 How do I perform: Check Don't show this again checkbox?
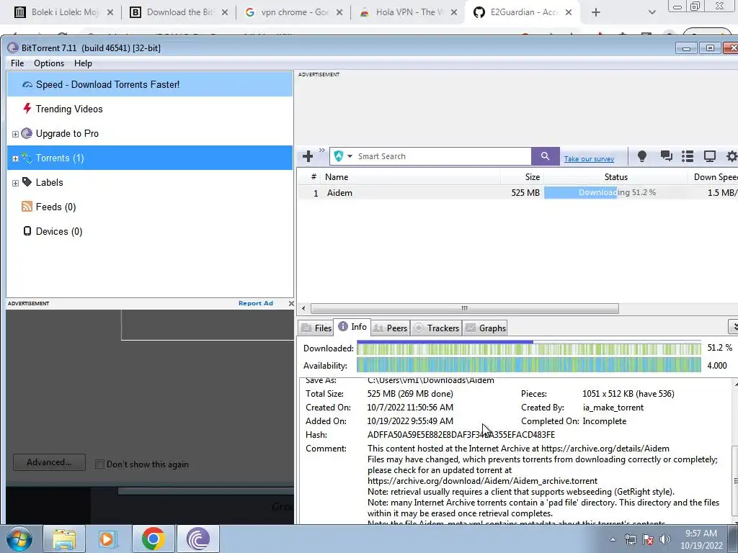point(99,464)
